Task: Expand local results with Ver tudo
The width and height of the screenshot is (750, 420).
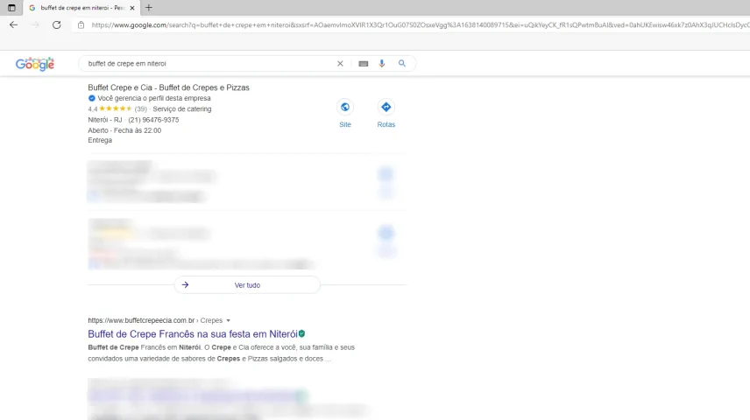Action: (247, 285)
